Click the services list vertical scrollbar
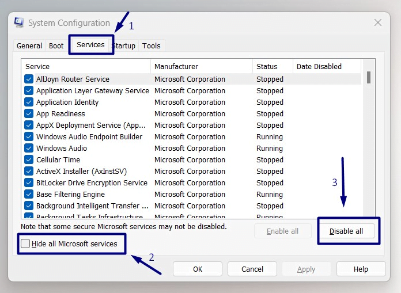Viewport: 401px width, 293px height. (368, 144)
